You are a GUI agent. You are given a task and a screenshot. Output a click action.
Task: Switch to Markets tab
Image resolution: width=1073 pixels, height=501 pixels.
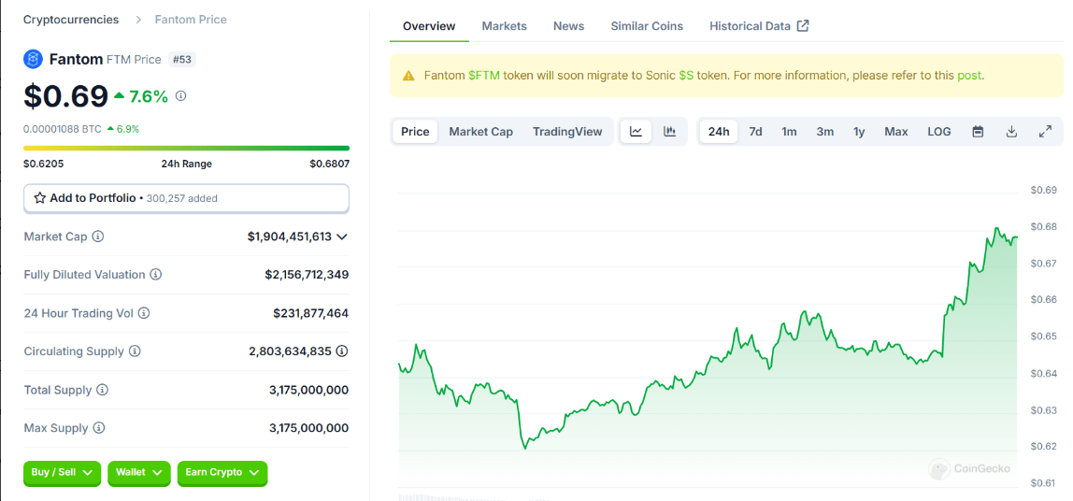click(505, 26)
